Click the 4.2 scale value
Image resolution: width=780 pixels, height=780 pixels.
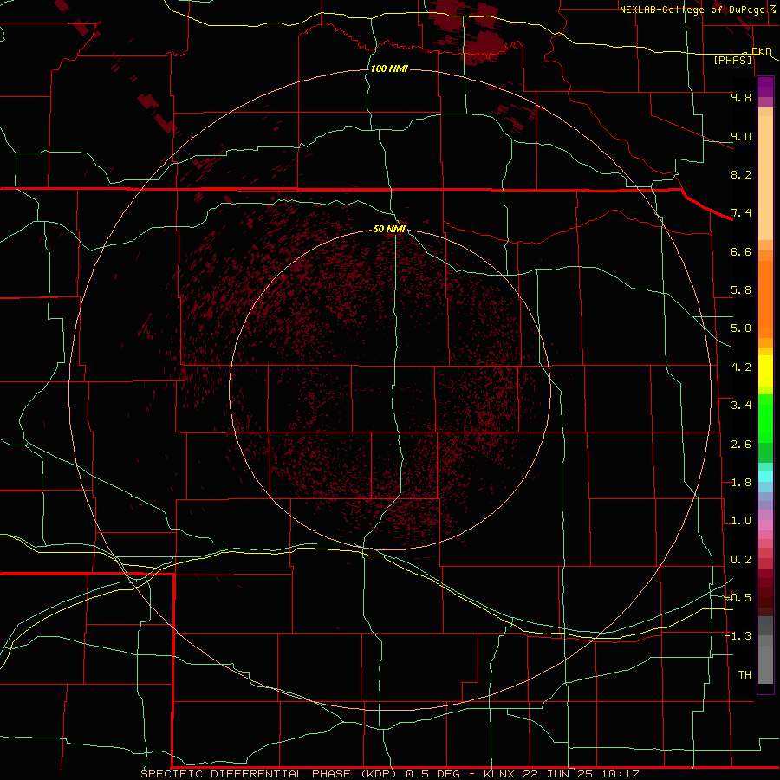coord(741,367)
